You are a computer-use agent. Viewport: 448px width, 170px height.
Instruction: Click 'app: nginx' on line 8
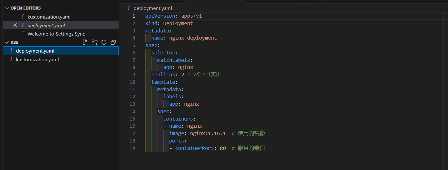pyautogui.click(x=178, y=67)
